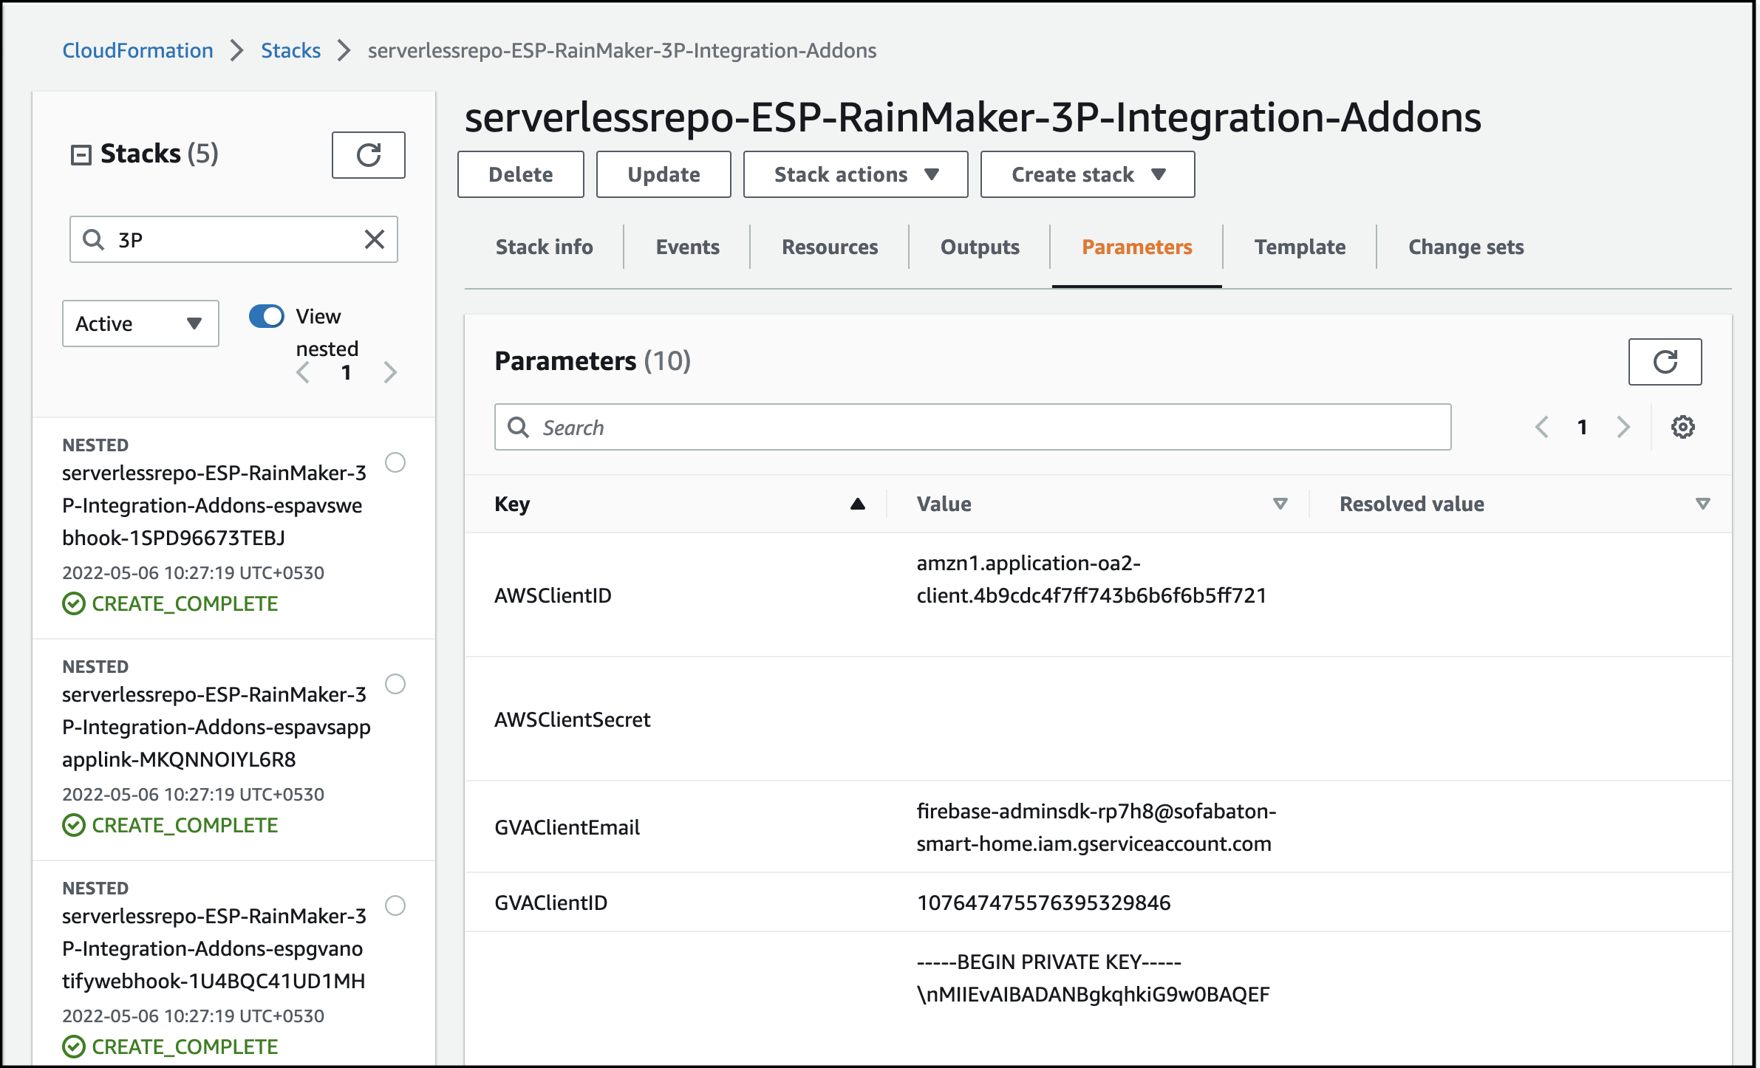
Task: Click the serverlessrepo-ESP-RainMaker-3P-Integration-Addons breadcrumb text
Action: [x=622, y=50]
